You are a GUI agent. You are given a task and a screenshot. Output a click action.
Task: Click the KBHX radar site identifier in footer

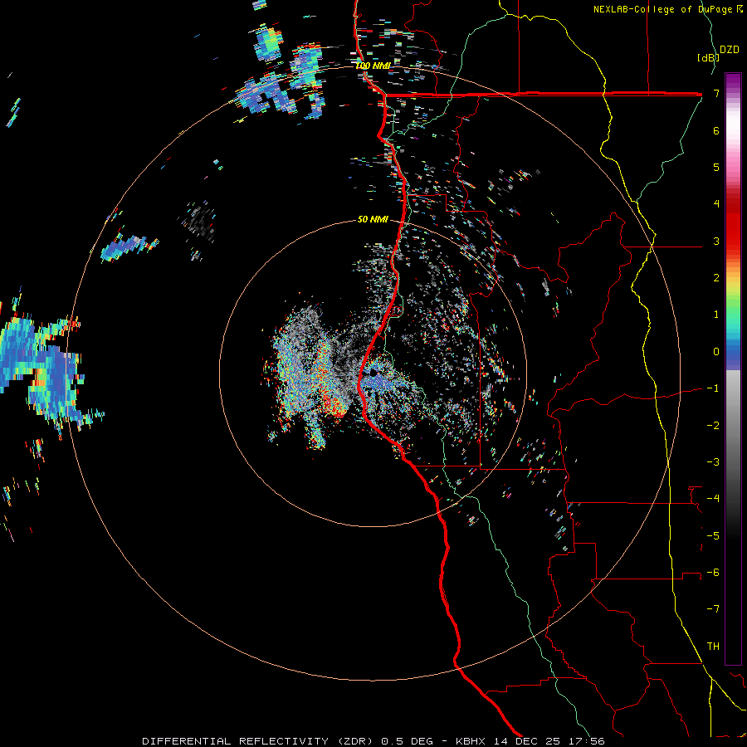(471, 741)
